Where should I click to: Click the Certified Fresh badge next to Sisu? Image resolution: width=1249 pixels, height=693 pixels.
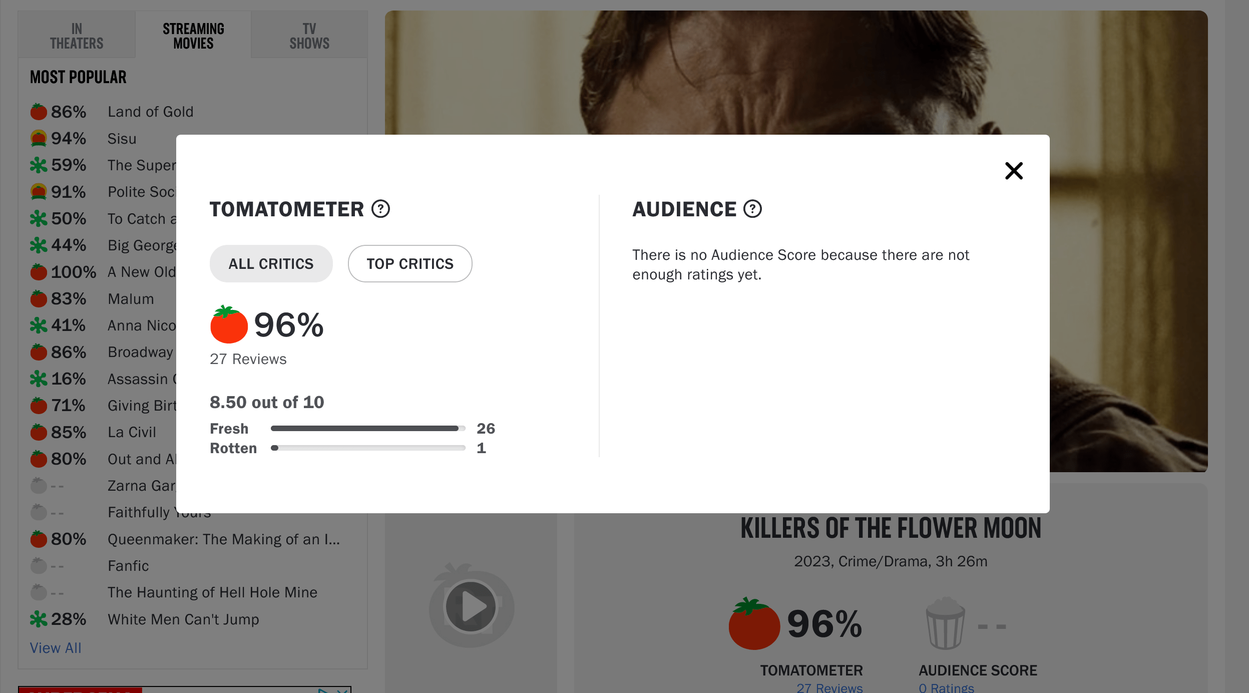point(39,138)
